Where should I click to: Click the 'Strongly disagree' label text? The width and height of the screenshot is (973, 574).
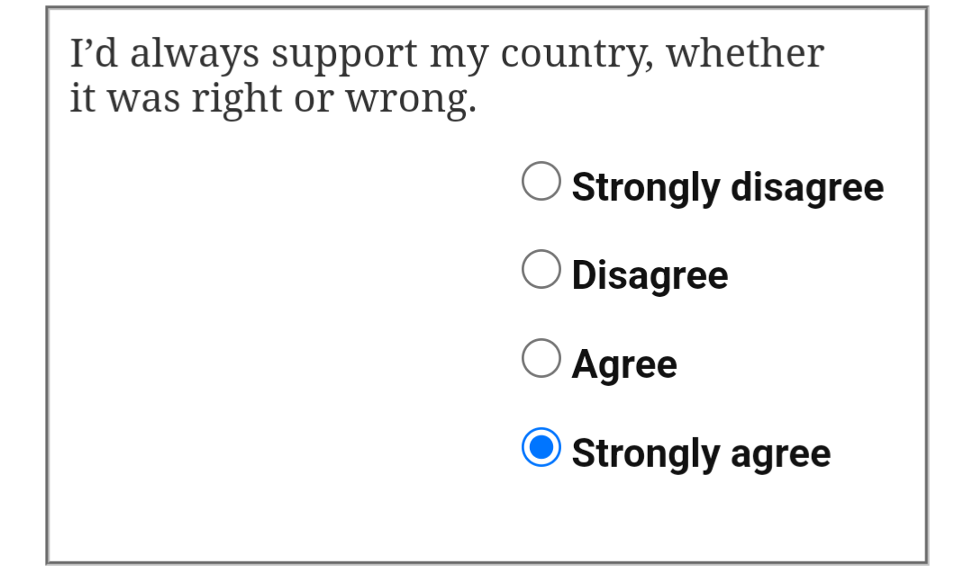[x=727, y=187]
